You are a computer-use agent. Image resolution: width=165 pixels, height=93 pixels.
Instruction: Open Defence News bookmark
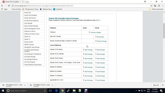(46, 9)
